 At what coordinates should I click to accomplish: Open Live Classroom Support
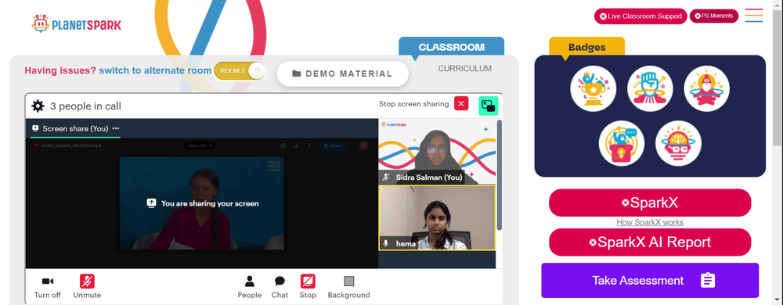(x=640, y=16)
